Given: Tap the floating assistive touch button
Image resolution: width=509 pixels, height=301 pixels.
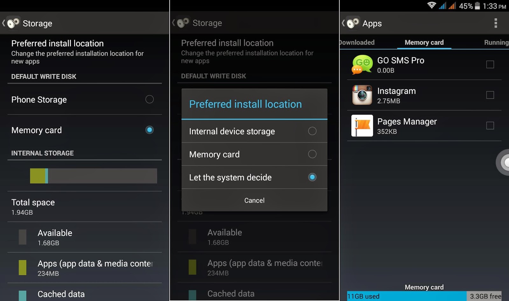Looking at the screenshot, I should (503, 162).
